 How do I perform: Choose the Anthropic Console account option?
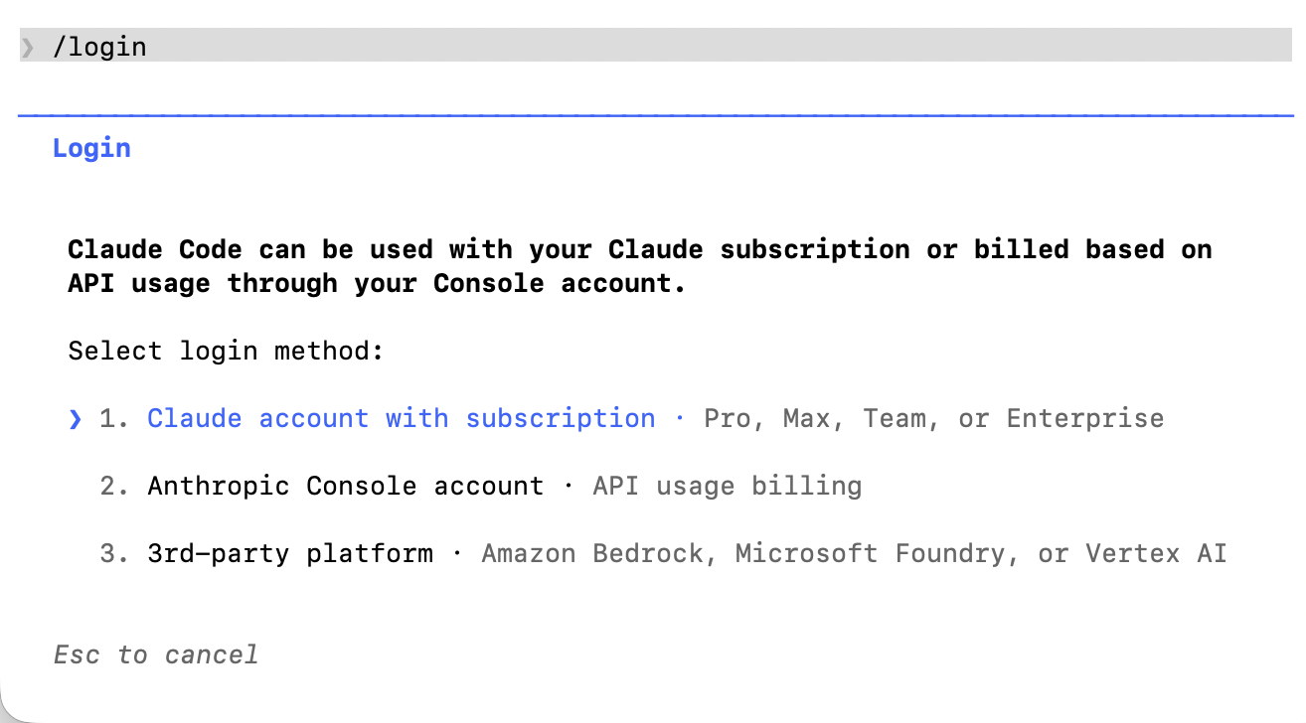click(x=345, y=486)
